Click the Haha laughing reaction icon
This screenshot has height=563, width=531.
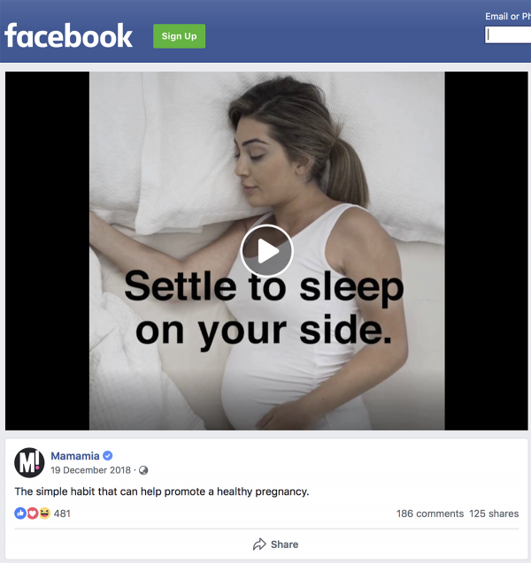pos(44,514)
